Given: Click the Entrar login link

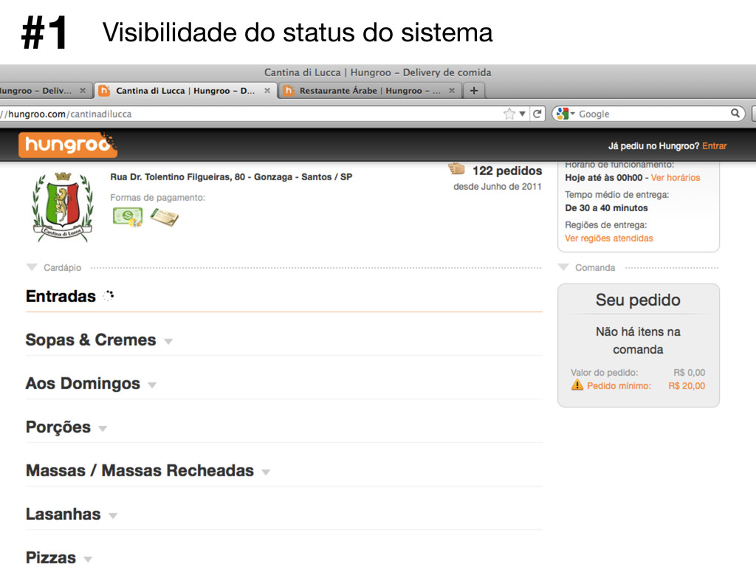Looking at the screenshot, I should pos(714,145).
